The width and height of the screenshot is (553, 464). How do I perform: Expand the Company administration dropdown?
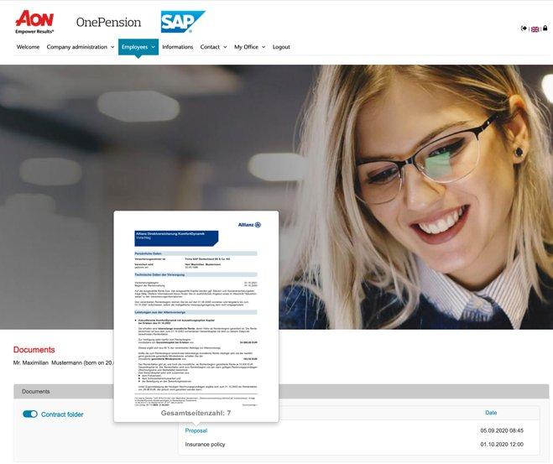point(81,47)
